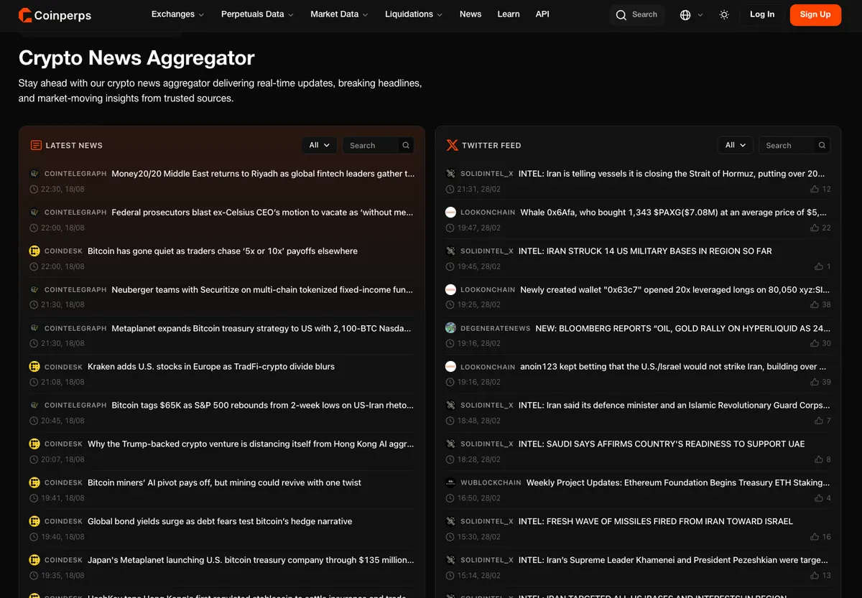Click the search magnifier in top bar

point(621,14)
